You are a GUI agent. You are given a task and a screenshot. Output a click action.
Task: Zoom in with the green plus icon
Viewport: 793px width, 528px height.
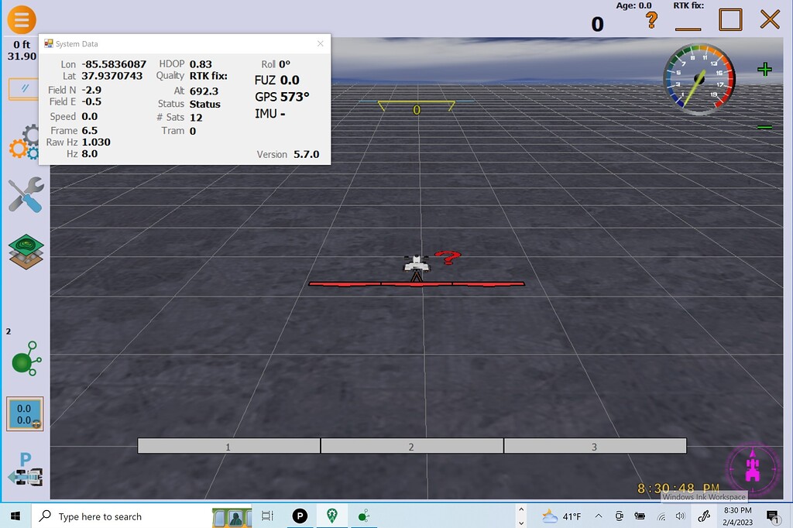(x=764, y=70)
